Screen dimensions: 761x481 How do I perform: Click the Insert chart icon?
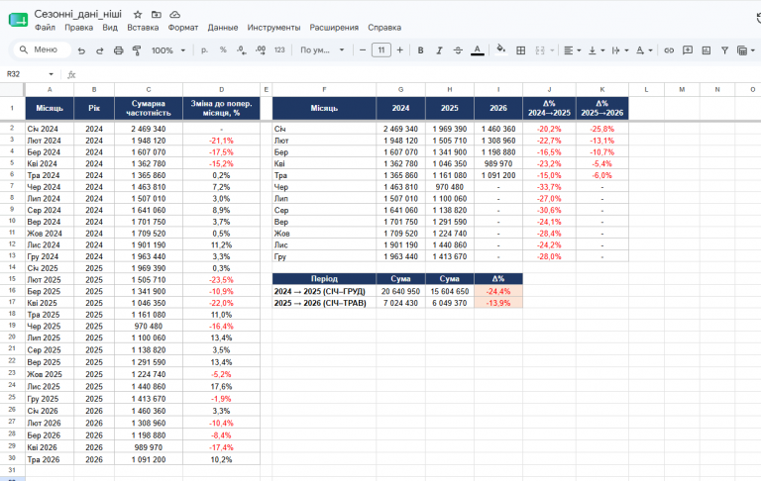tap(707, 50)
